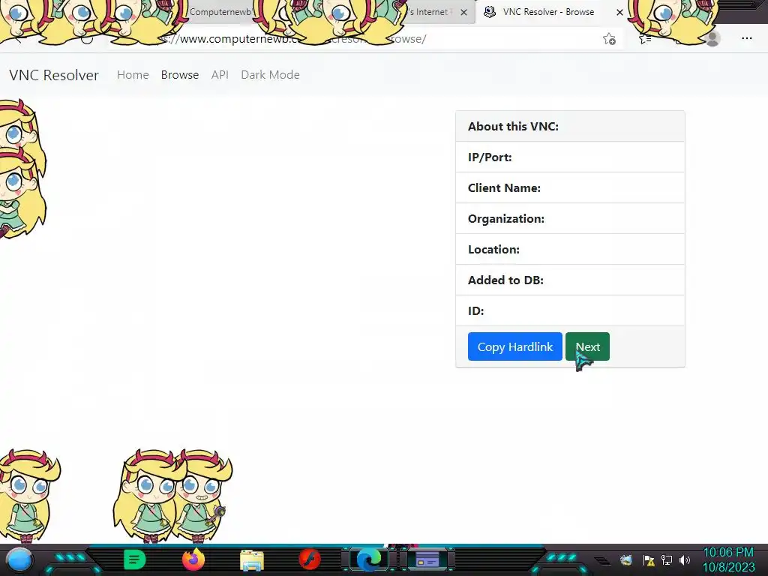Click the 'Added to DB:' row
This screenshot has width=768, height=576.
click(570, 280)
